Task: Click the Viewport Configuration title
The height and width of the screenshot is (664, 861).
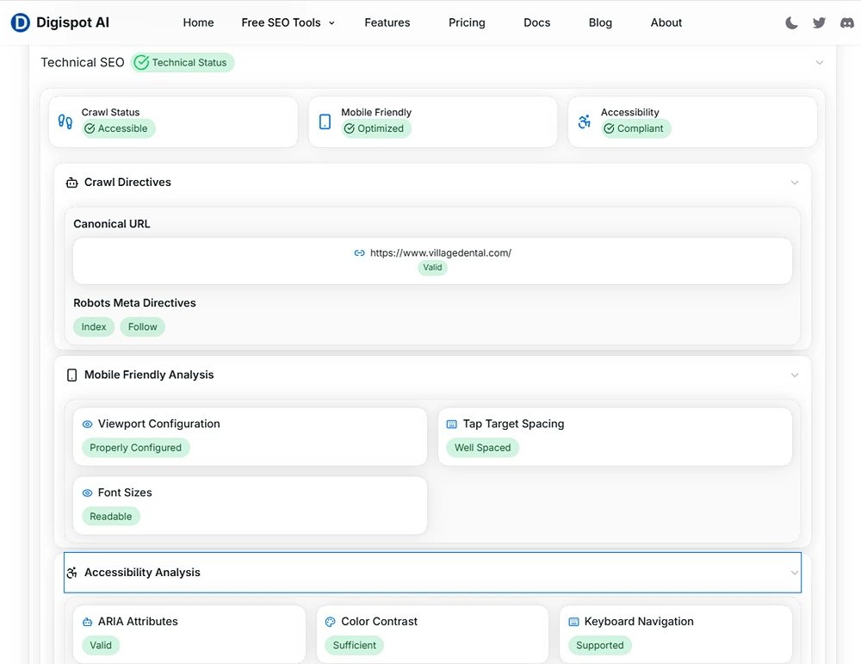Action: click(158, 424)
